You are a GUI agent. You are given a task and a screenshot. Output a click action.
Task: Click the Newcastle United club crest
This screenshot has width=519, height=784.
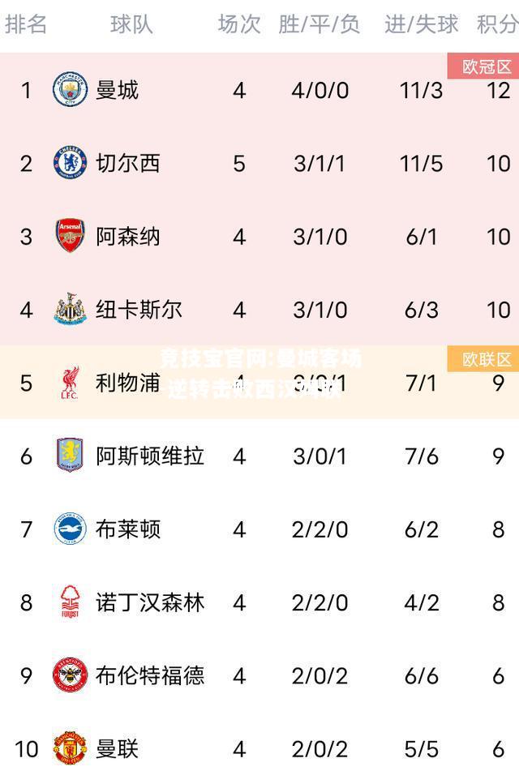tap(70, 309)
